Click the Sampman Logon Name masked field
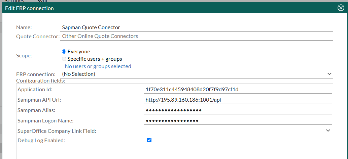This screenshot has width=348, height=159. (238, 120)
